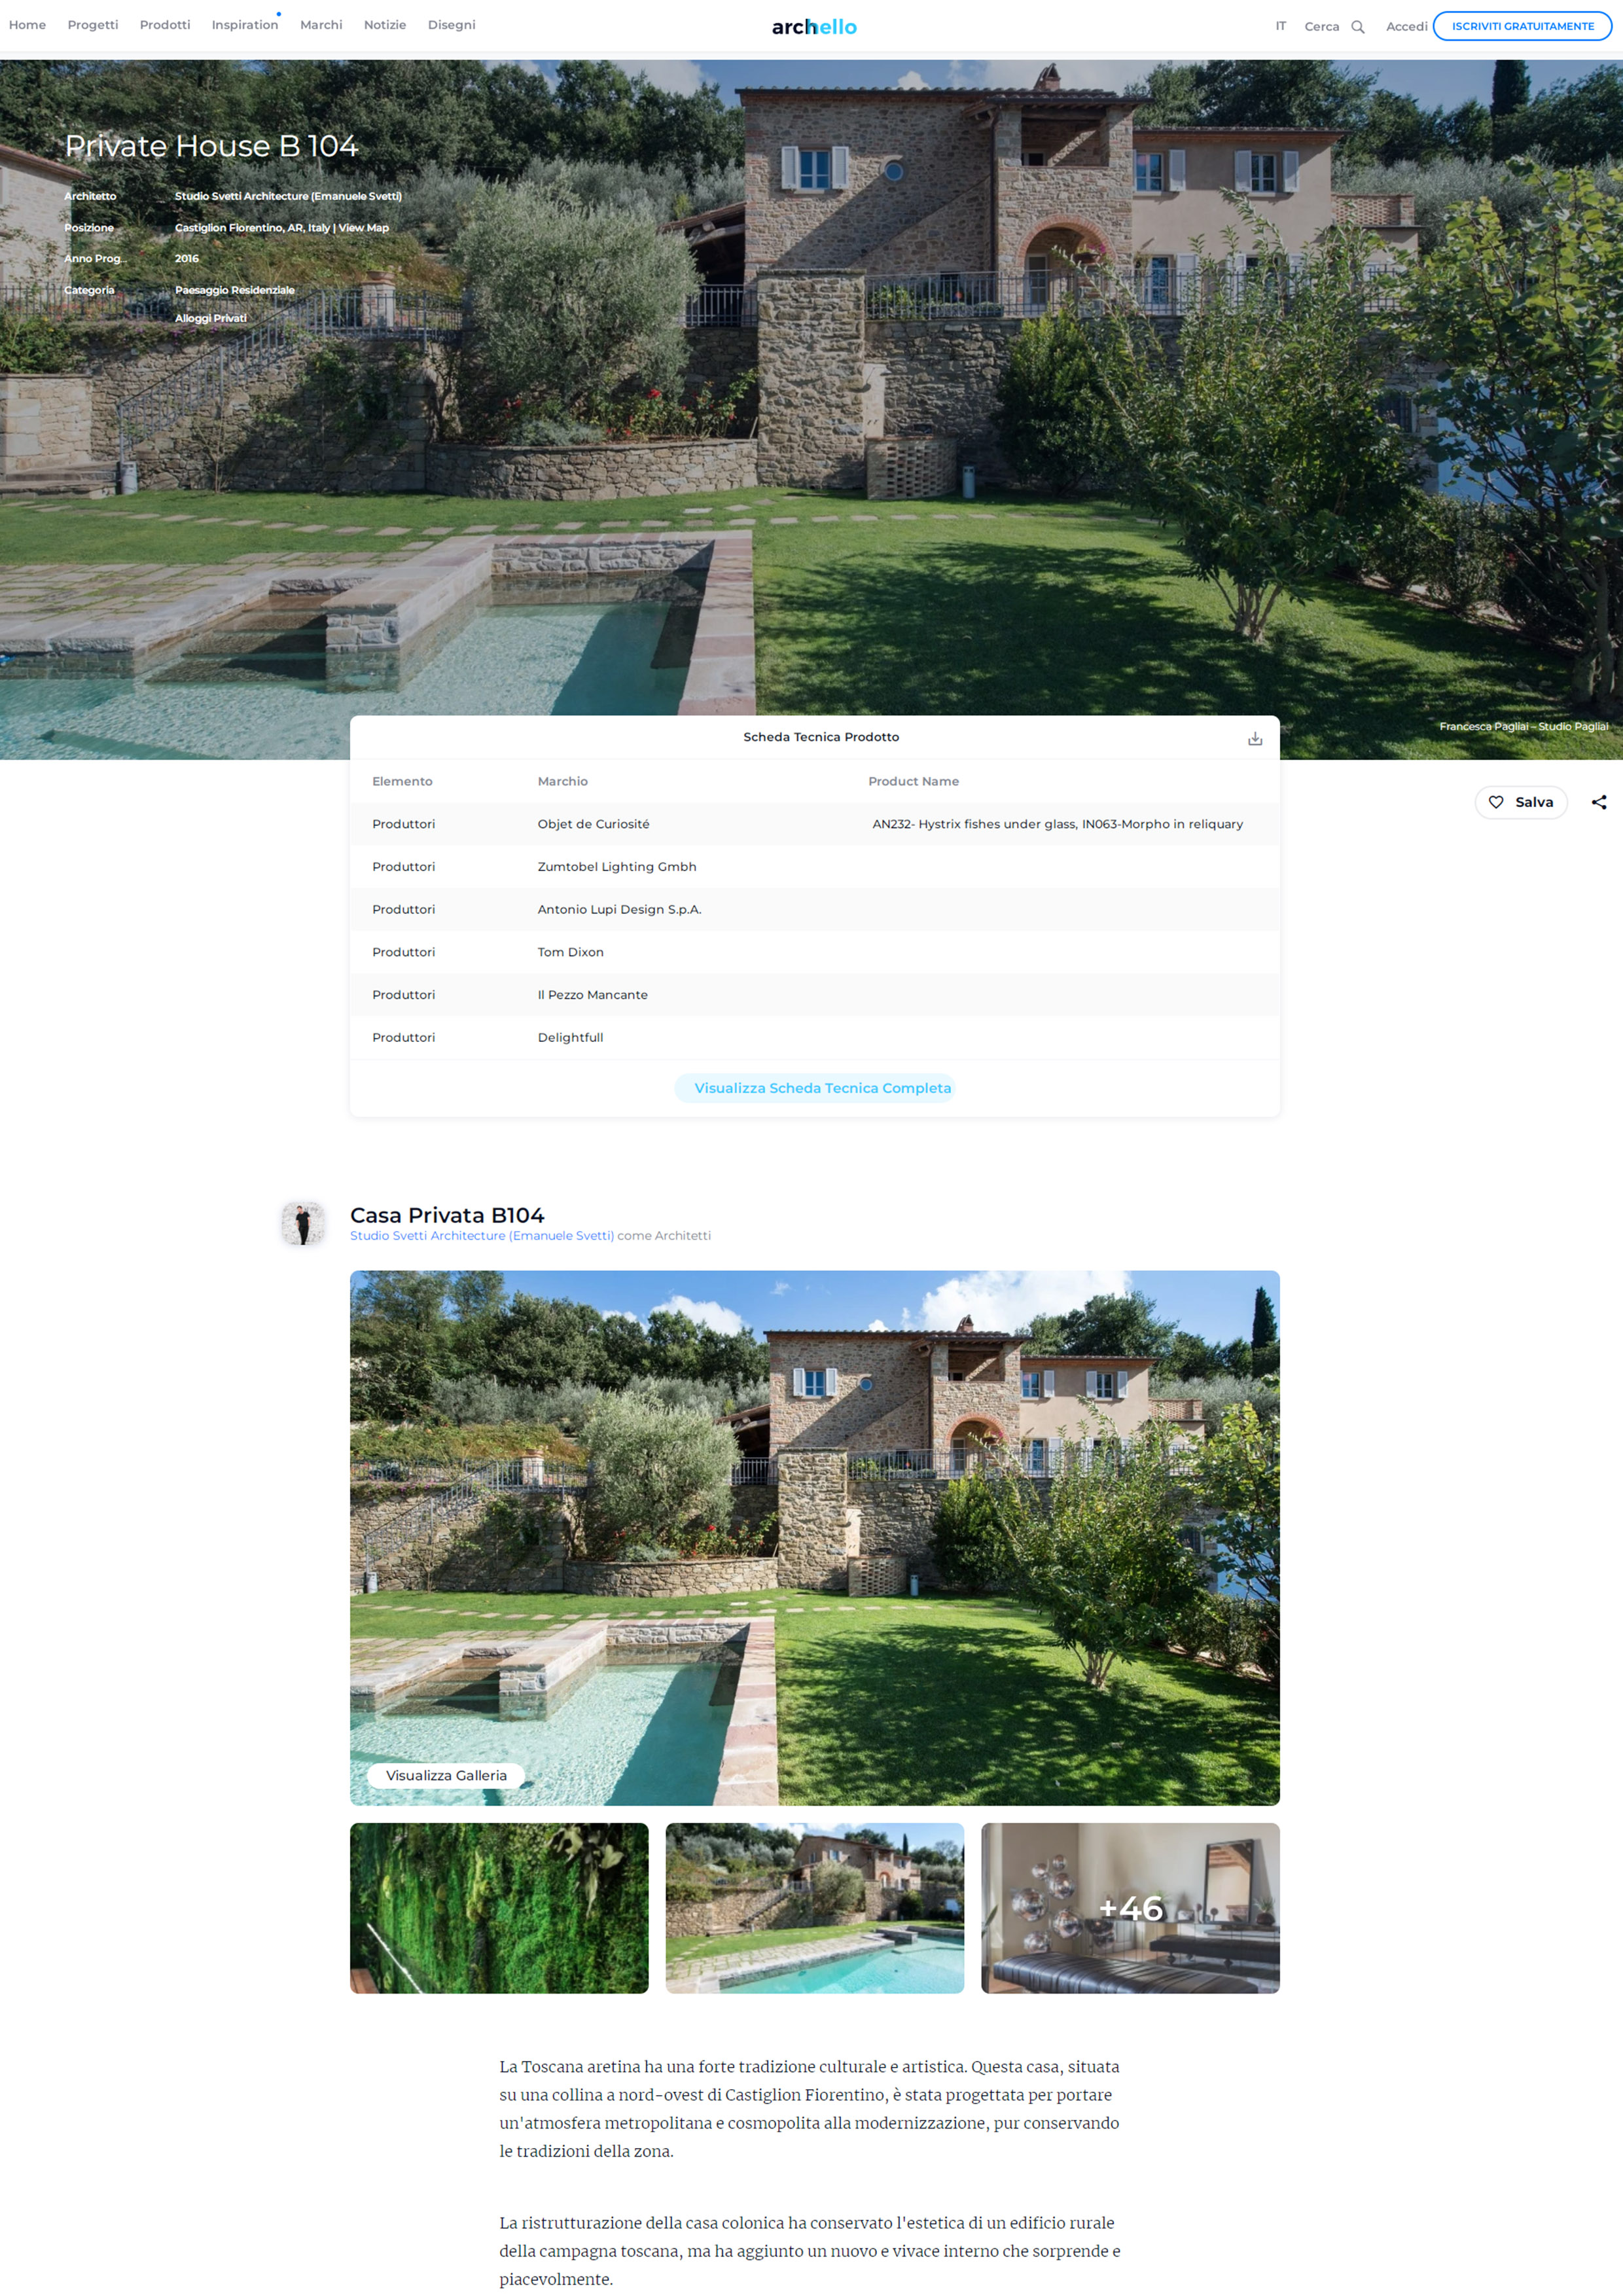Image resolution: width=1623 pixels, height=2296 pixels.
Task: Open the archello logo homepage
Action: point(814,27)
